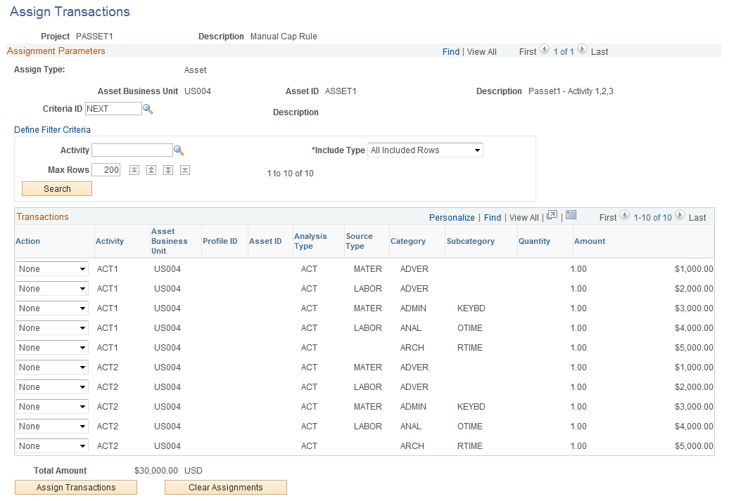Open Include Type dropdown
Viewport: 729px width, 501px height.
pos(426,150)
